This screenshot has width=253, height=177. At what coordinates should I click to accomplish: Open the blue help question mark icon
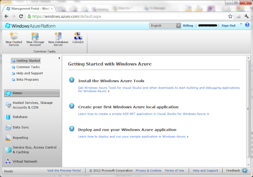247,24
